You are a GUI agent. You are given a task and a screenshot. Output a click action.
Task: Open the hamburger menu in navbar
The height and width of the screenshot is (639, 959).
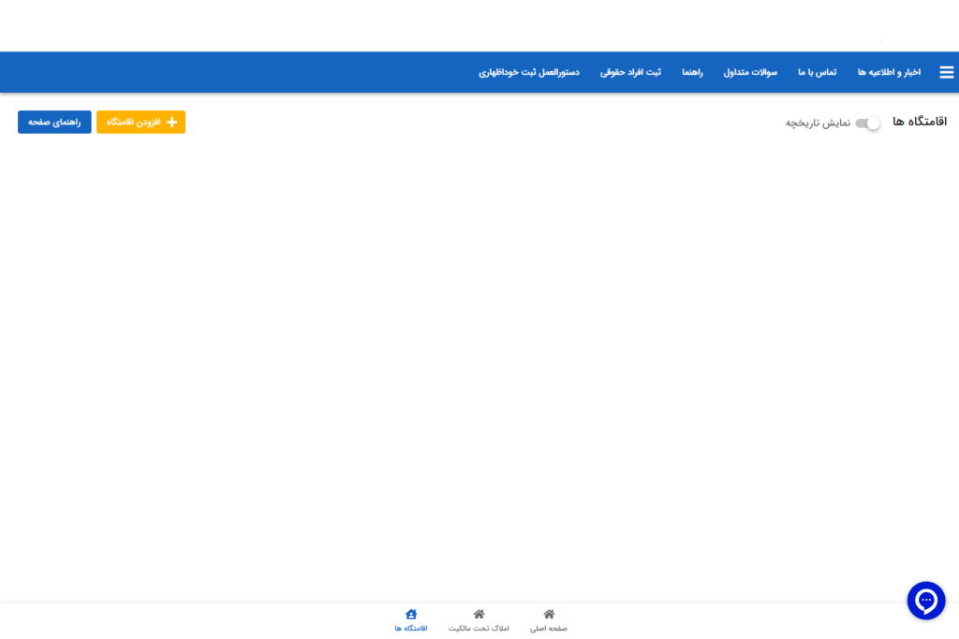click(946, 73)
